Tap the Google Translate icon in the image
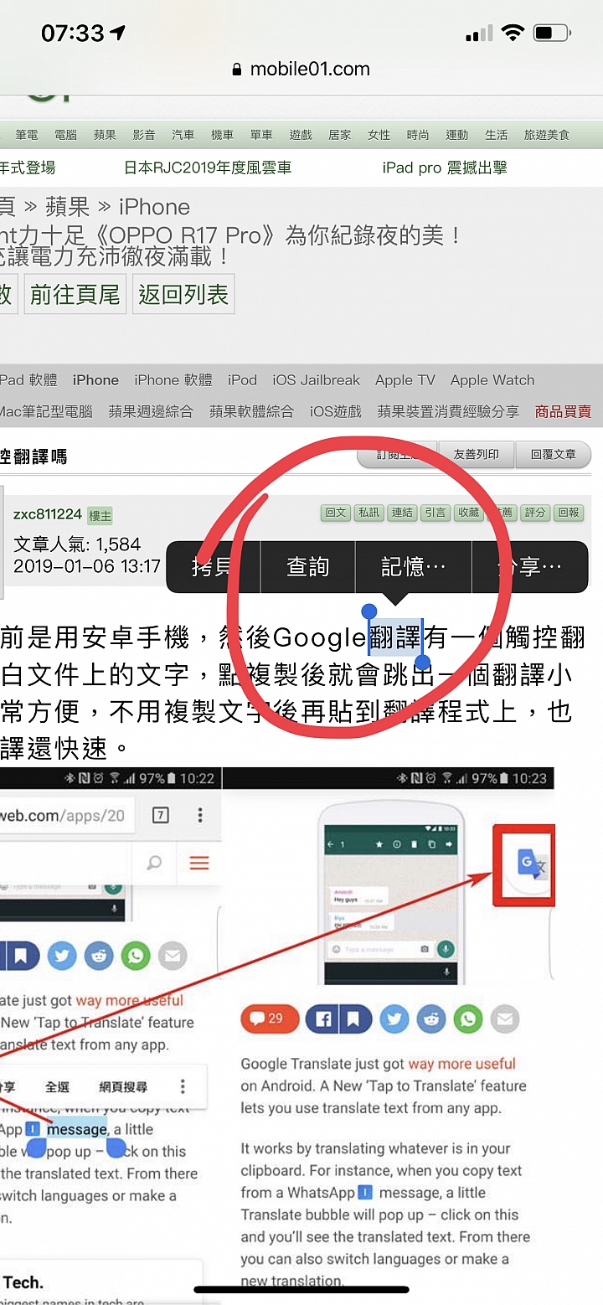The width and height of the screenshot is (603, 1305). point(530,863)
